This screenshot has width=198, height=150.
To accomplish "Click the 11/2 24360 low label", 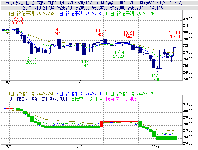I will pos(157,77).
